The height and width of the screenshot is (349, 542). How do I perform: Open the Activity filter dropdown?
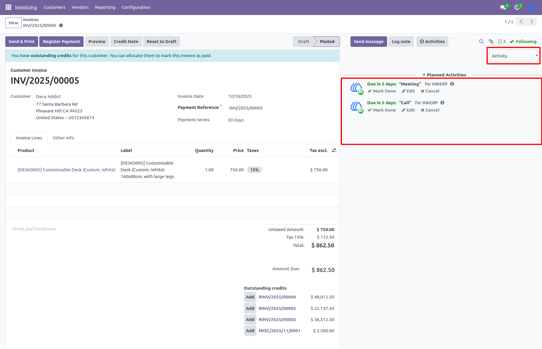tap(514, 56)
